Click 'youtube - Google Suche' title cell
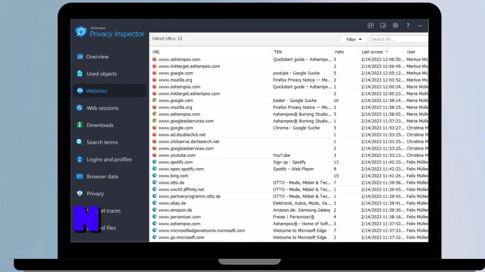 296,73
